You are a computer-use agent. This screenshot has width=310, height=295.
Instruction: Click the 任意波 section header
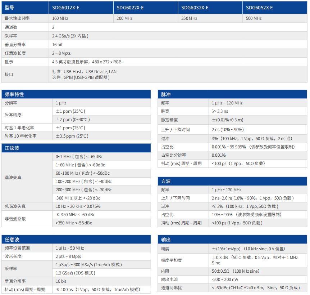[x=12, y=240]
